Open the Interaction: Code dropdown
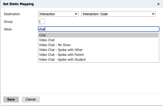Image resolution: width=163 pixels, height=106 pixels. [x=118, y=14]
